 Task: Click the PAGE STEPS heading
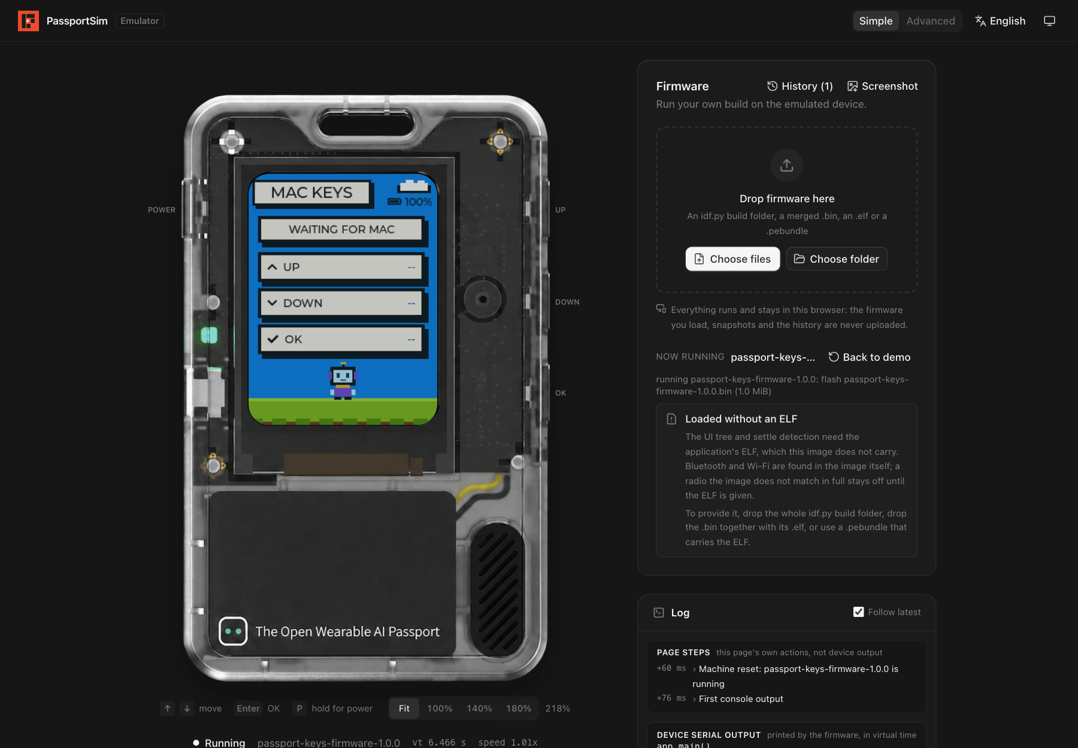pyautogui.click(x=683, y=652)
